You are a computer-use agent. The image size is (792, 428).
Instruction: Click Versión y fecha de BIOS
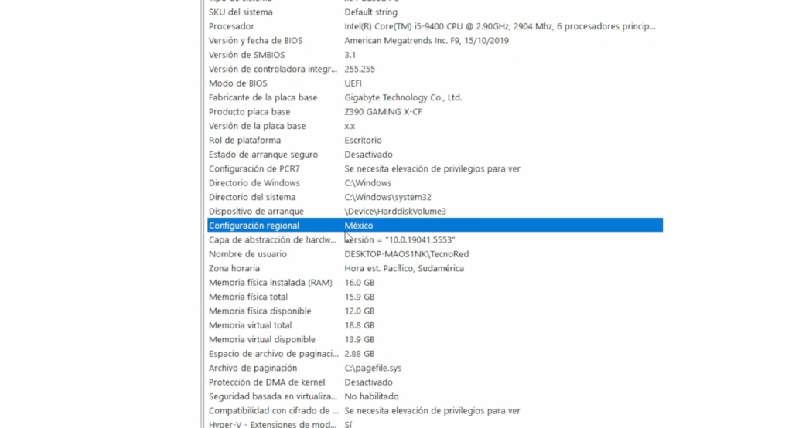click(x=255, y=40)
